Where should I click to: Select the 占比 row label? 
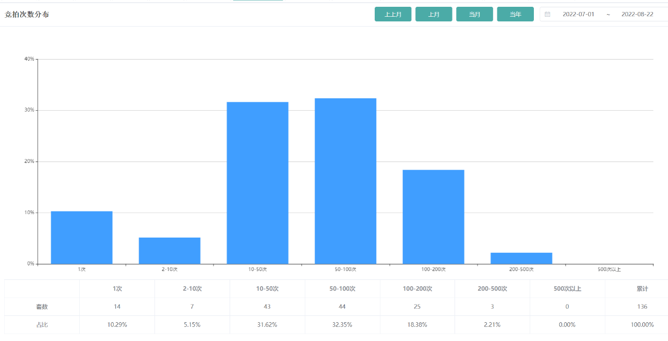pos(42,325)
